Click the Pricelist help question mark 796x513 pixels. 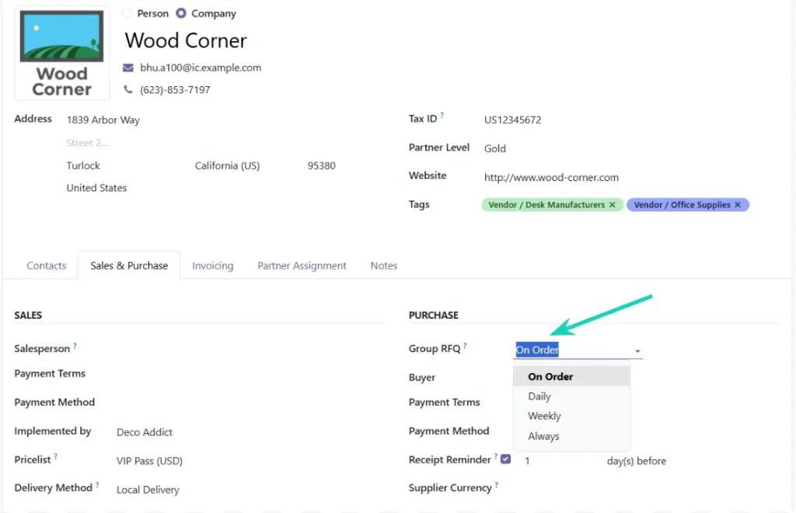click(x=56, y=456)
